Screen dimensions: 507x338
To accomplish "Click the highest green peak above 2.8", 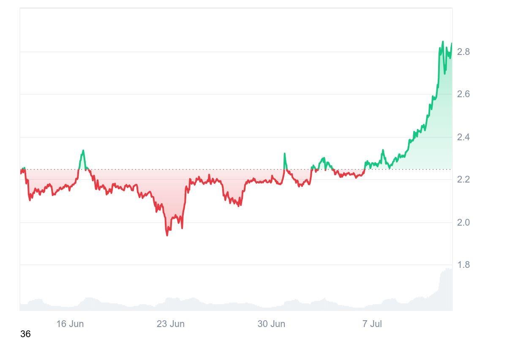I will (443, 42).
